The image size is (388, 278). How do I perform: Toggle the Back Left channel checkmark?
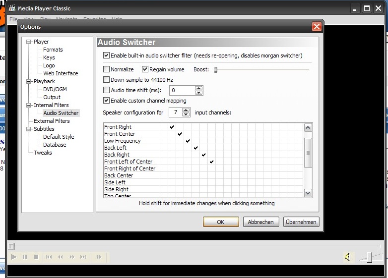pos(195,148)
